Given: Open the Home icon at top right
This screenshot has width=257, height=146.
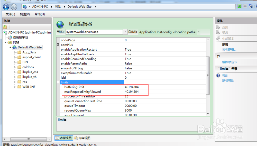Looking at the screenshot, I should tap(251, 6).
